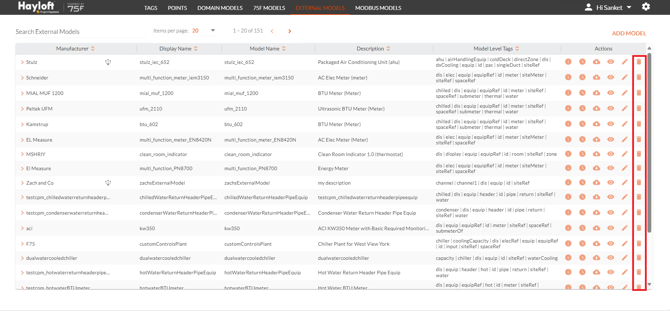Go to next page of models
The image size is (670, 311).
pos(290,31)
